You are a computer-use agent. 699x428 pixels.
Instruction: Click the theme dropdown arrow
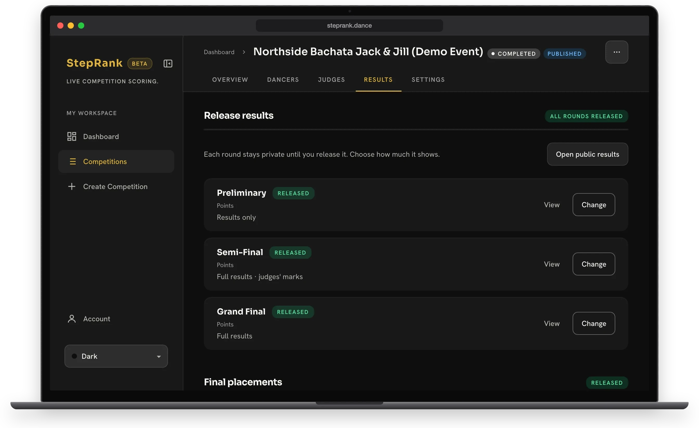point(159,356)
